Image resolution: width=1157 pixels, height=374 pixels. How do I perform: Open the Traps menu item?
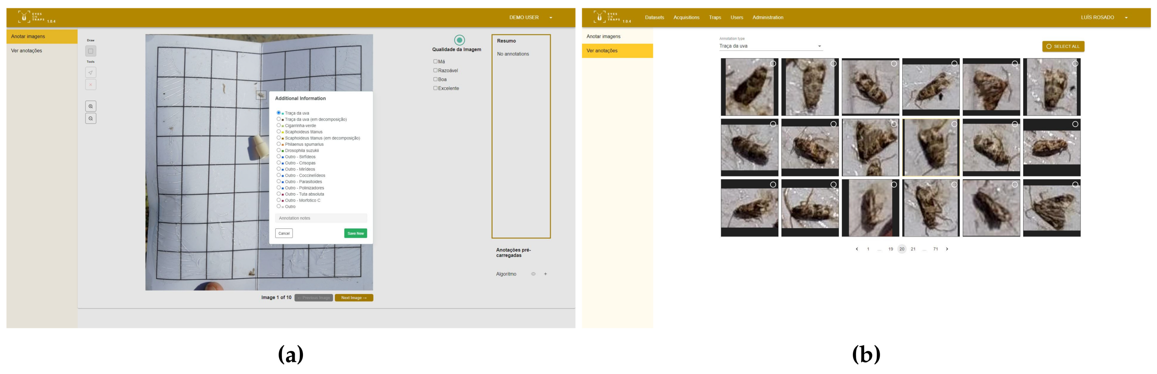(715, 17)
